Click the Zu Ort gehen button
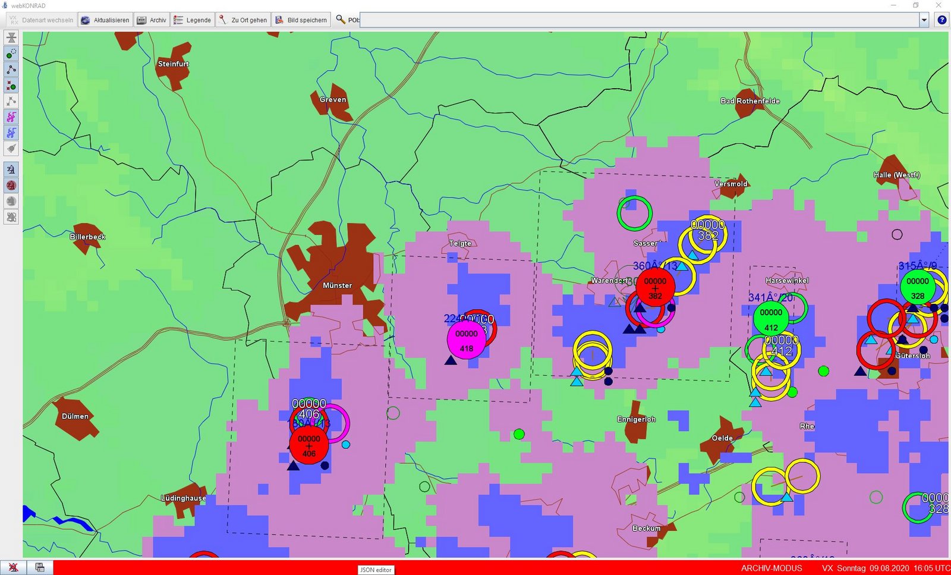The image size is (951, 575). (x=243, y=20)
